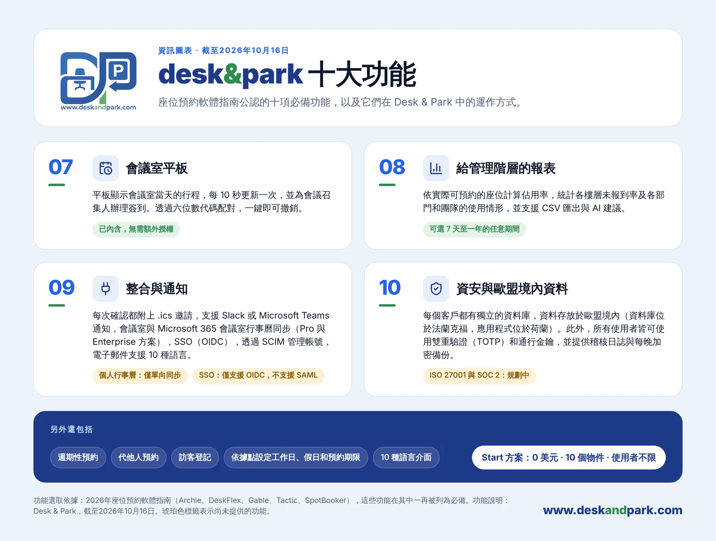
Task: Click the 給管理階層的報表 heading
Action: (x=506, y=168)
